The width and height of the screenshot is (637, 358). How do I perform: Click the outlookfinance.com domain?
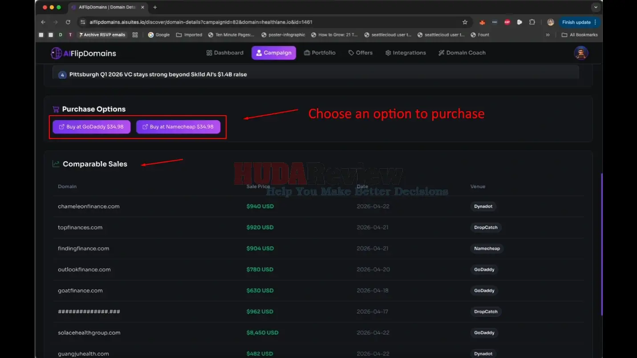click(x=84, y=270)
